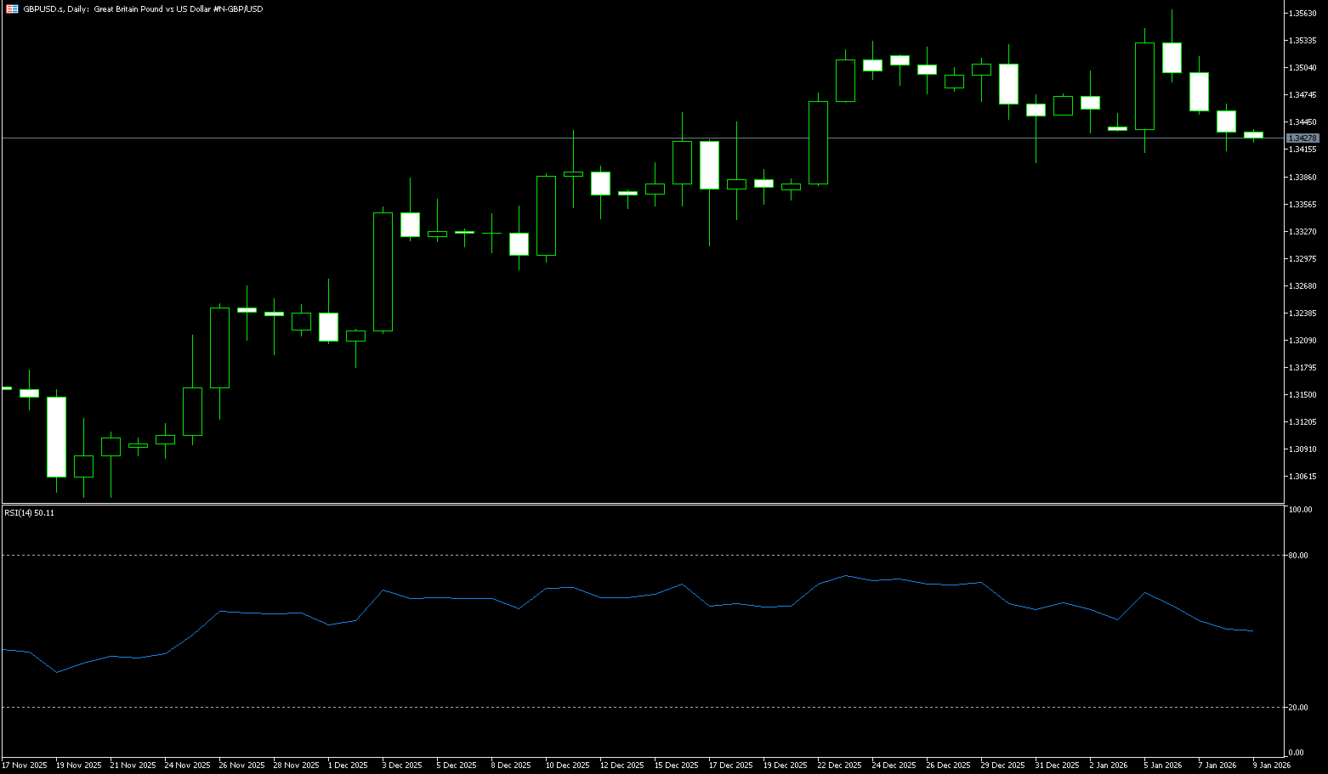Click the 22 Dec 2025 date label

click(x=839, y=766)
